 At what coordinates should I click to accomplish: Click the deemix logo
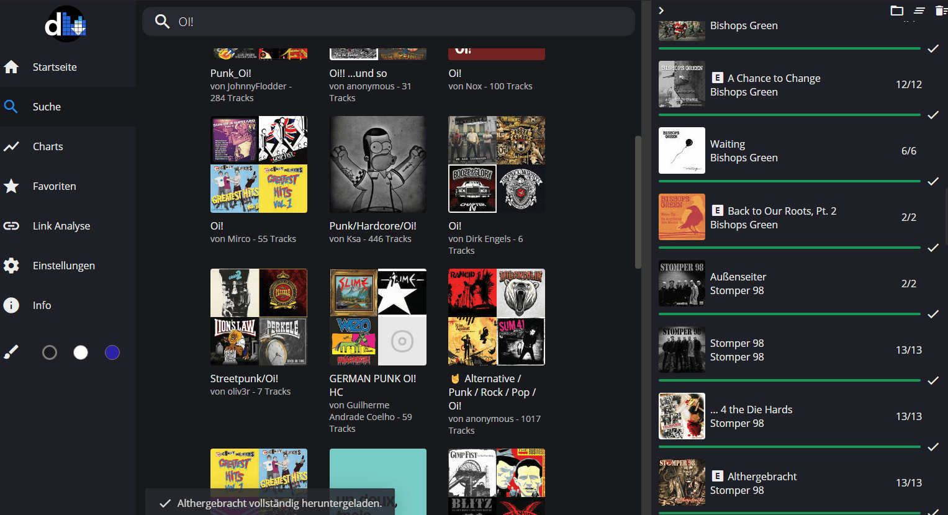click(x=66, y=24)
